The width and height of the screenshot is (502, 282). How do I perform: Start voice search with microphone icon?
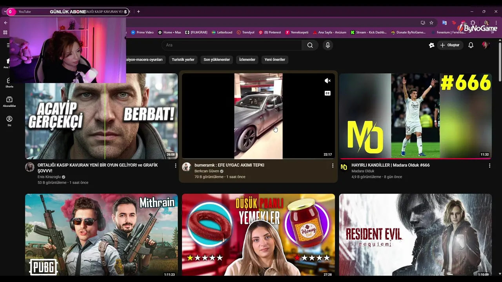(328, 45)
